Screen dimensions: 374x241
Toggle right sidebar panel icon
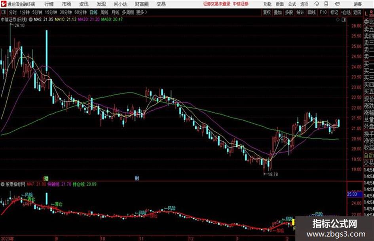[x=344, y=20]
